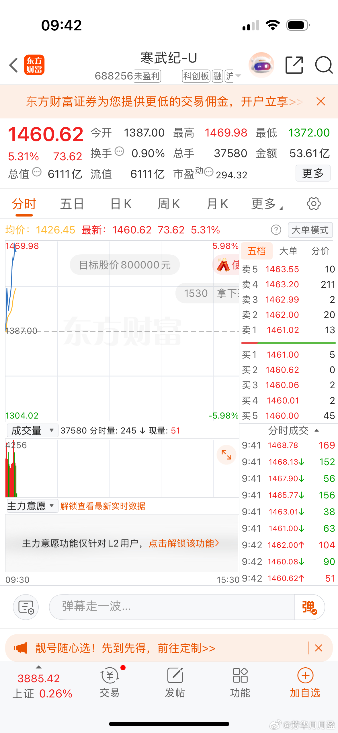This screenshot has width=338, height=733.
Task: Collapse the 分时成交 list
Action: [294, 430]
